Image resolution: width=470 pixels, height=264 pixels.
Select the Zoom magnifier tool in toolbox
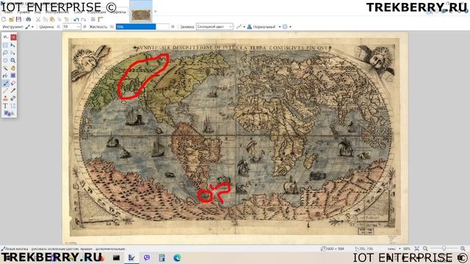point(13,60)
